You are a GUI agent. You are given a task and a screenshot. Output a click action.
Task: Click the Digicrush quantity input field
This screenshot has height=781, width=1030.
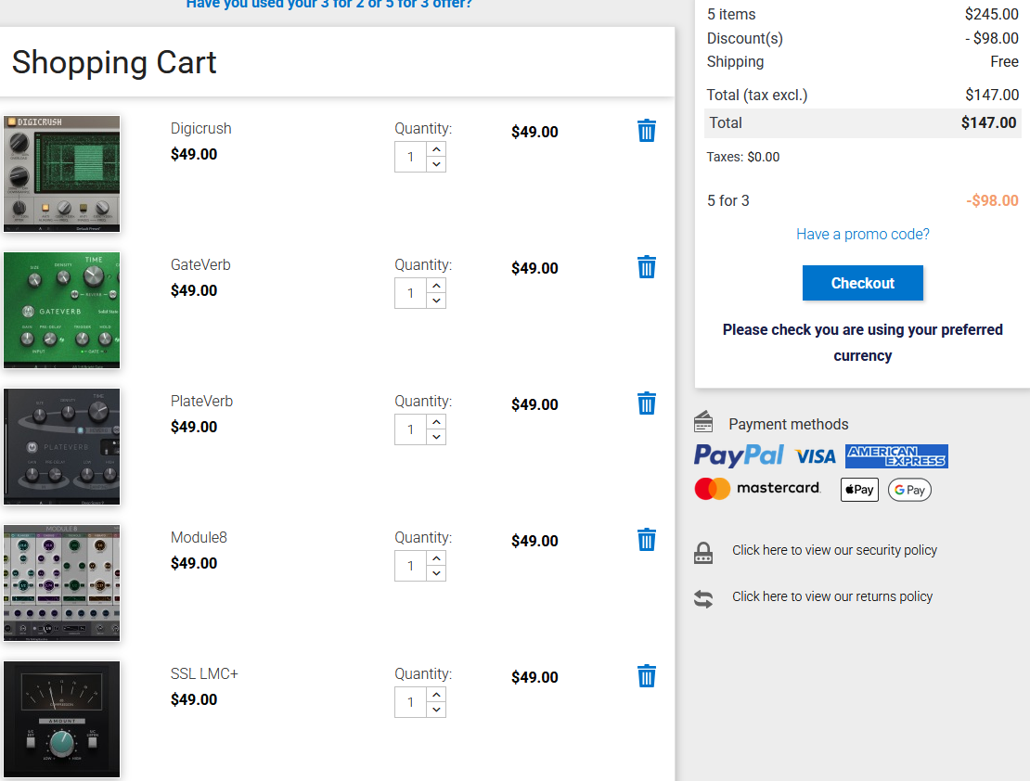410,157
